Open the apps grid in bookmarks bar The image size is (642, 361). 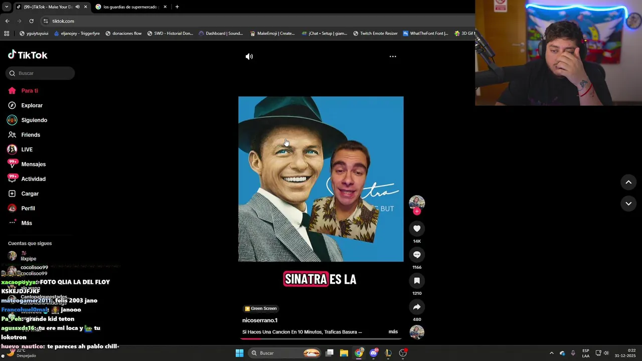7,34
